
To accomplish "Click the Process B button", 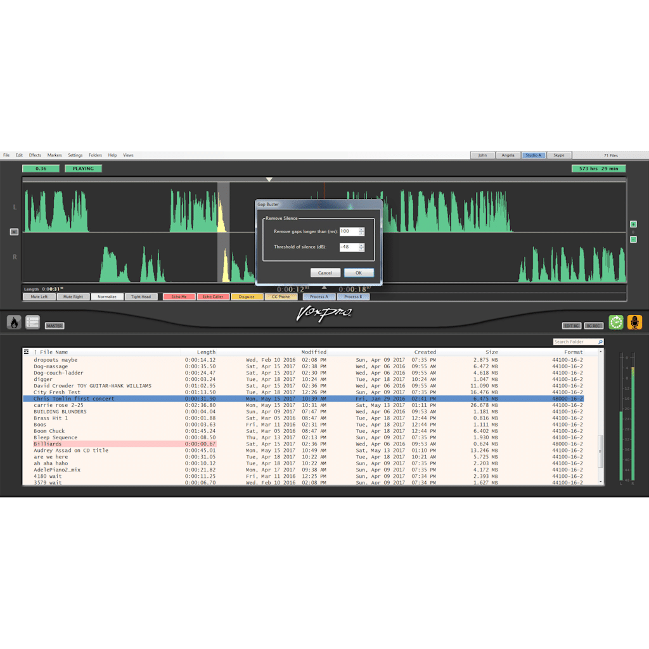I will 353,297.
